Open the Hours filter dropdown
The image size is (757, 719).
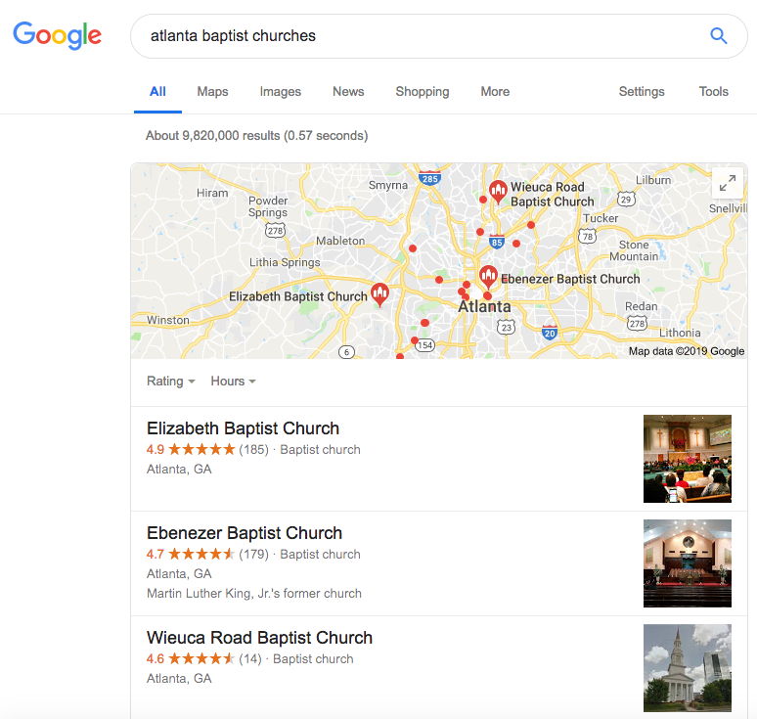coord(233,382)
